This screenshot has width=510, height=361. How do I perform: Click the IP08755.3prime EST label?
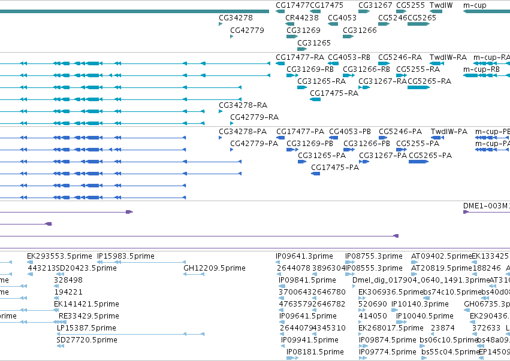374,256
